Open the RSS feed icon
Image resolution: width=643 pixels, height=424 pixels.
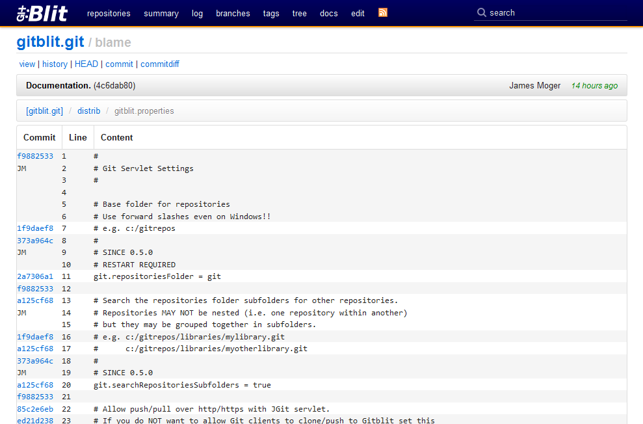382,13
